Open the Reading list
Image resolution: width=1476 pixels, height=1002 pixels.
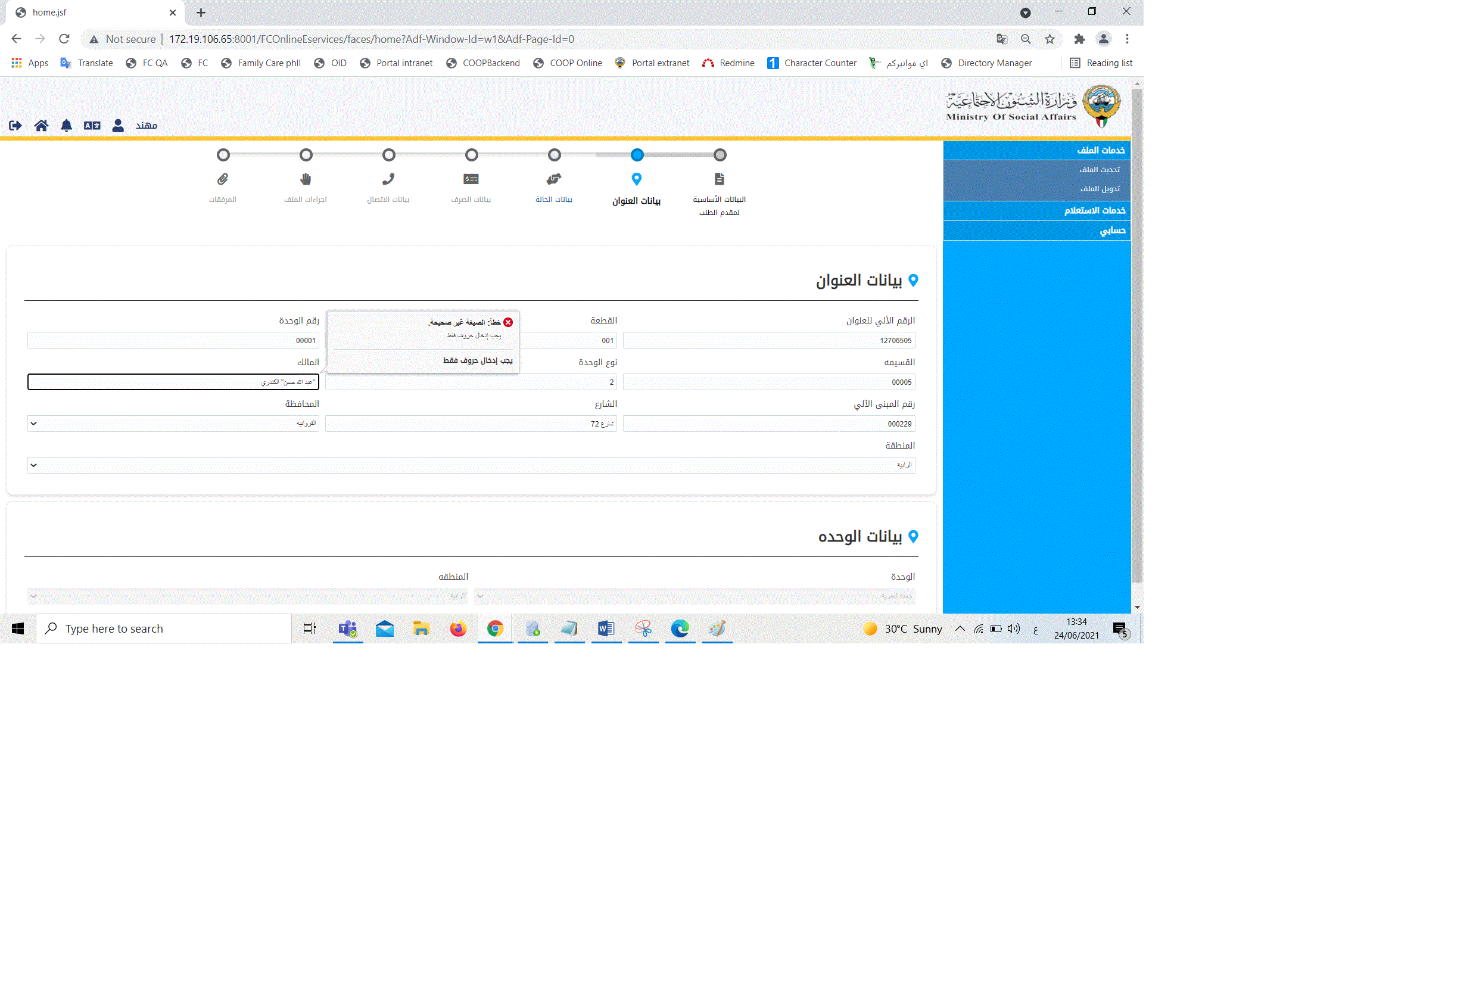click(1101, 63)
